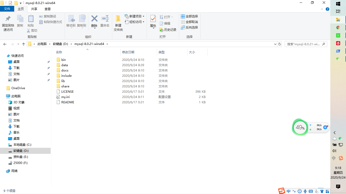Open 音乐 (Music) in navigation pane

pyautogui.click(x=16, y=133)
